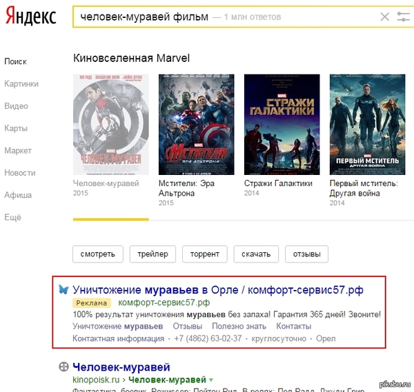Open the Новости section

[x=20, y=173]
